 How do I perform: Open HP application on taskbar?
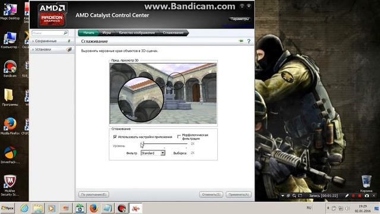click(x=80, y=208)
